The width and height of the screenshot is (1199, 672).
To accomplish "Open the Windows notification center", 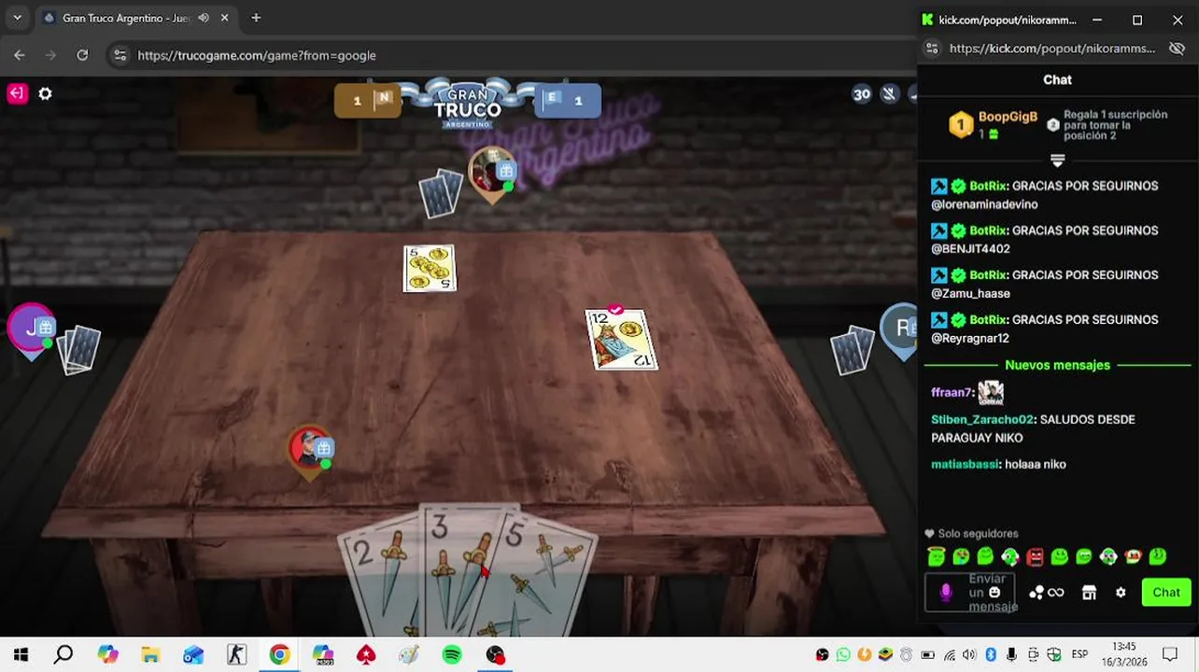I will [1169, 654].
